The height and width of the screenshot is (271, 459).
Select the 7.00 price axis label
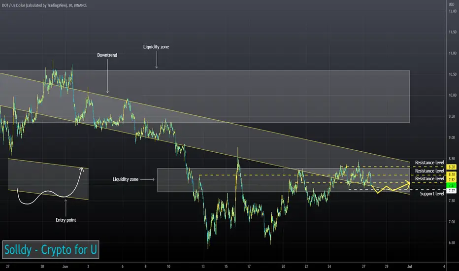[x=452, y=222]
